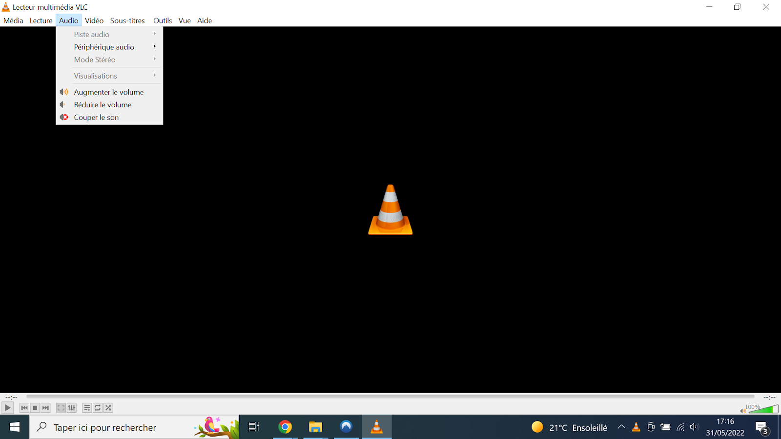This screenshot has height=439, width=781.
Task: Open the Wi-Fi network tray icon
Action: 680,427
